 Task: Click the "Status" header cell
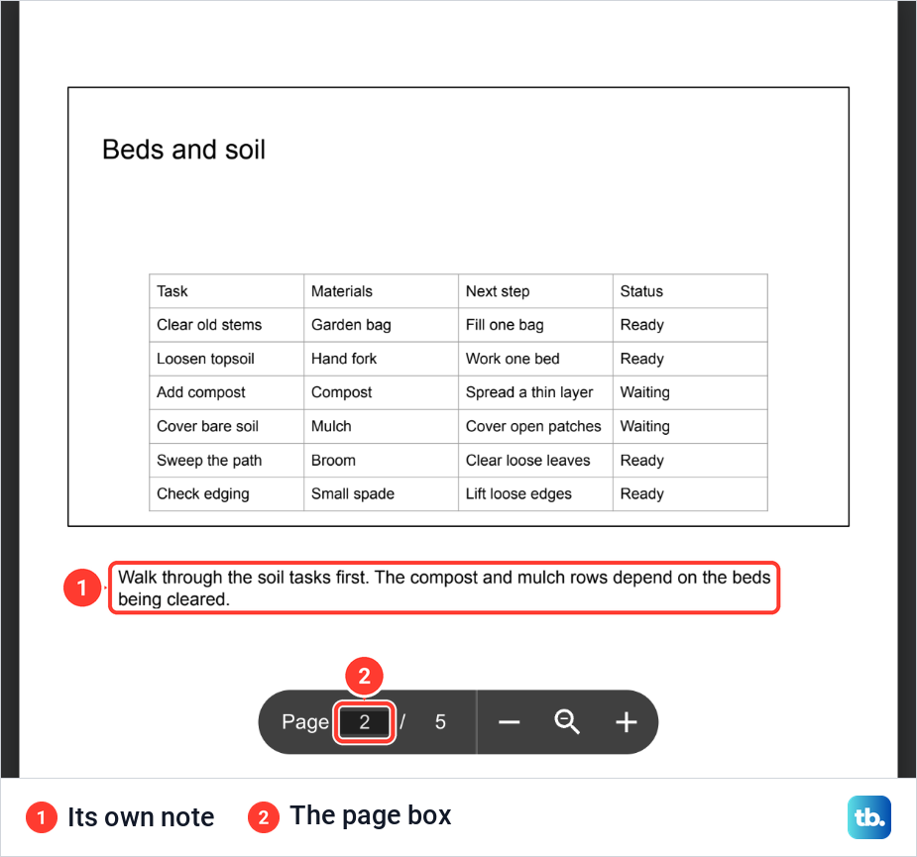(x=690, y=291)
